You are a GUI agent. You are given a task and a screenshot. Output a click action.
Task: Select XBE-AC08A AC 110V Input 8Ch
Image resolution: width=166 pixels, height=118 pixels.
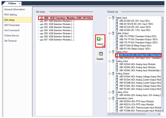pyautogui.click(x=135, y=30)
